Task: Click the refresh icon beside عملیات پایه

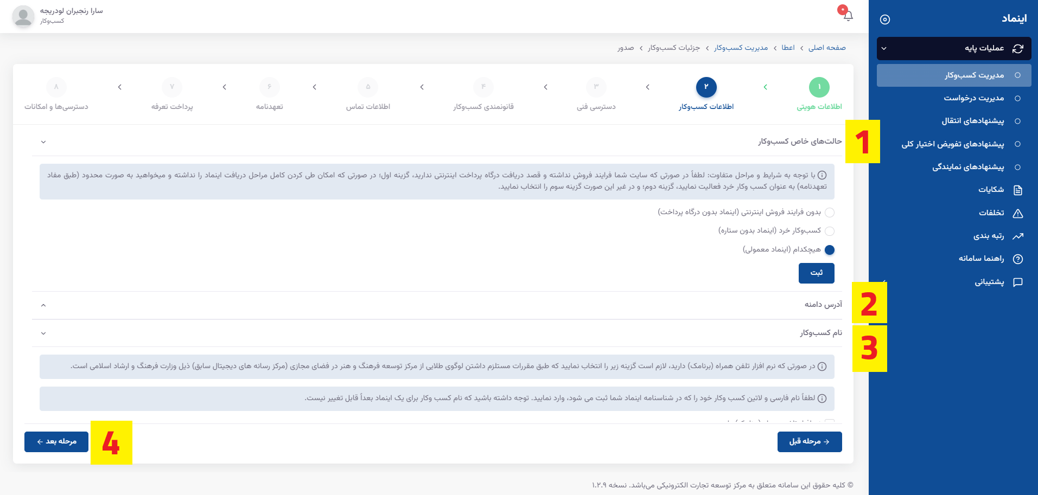Action: click(x=1018, y=48)
